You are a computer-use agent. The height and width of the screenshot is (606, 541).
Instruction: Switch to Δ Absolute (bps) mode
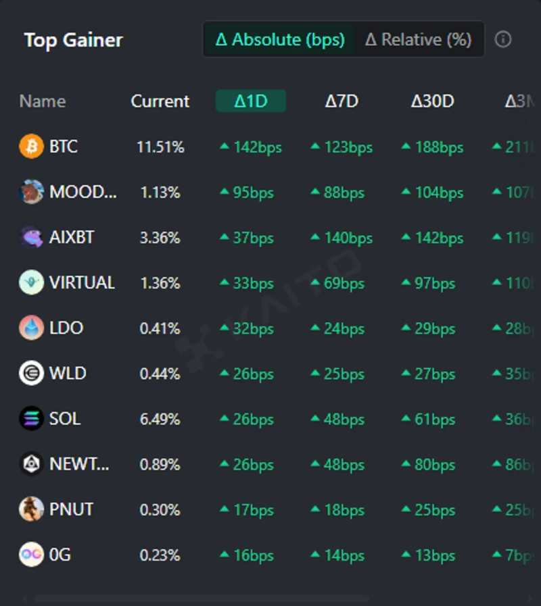coord(279,40)
